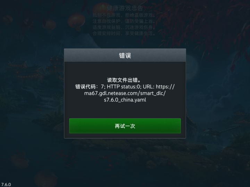Select the 读取文件出错 error message line

pos(124,80)
